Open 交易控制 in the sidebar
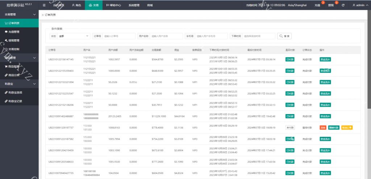This screenshot has height=179, width=371. tap(19, 49)
